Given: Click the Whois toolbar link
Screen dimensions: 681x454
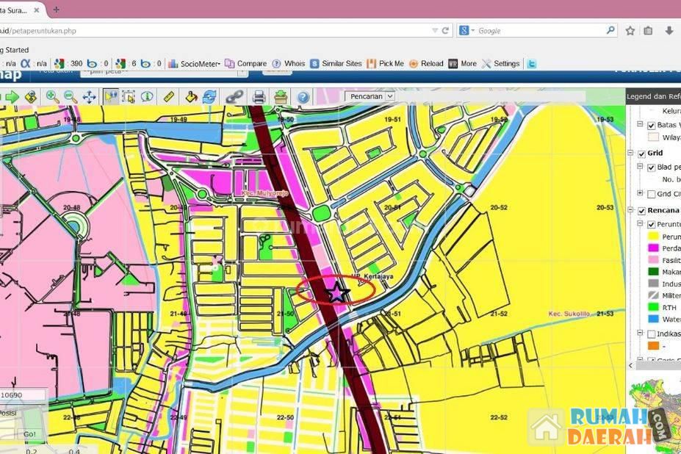Looking at the screenshot, I should [x=288, y=64].
